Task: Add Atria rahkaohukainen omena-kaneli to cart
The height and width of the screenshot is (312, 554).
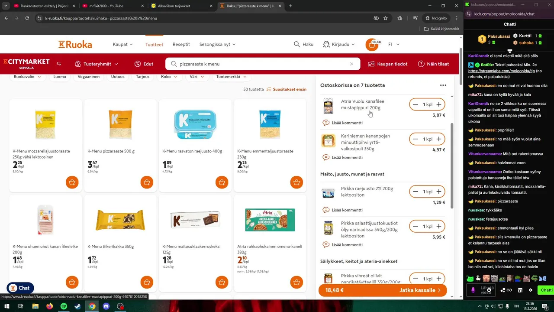Action: 296,282
